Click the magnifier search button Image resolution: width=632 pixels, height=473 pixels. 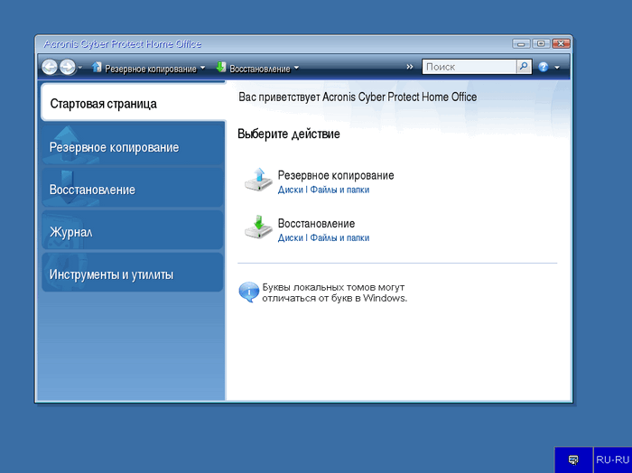[524, 67]
